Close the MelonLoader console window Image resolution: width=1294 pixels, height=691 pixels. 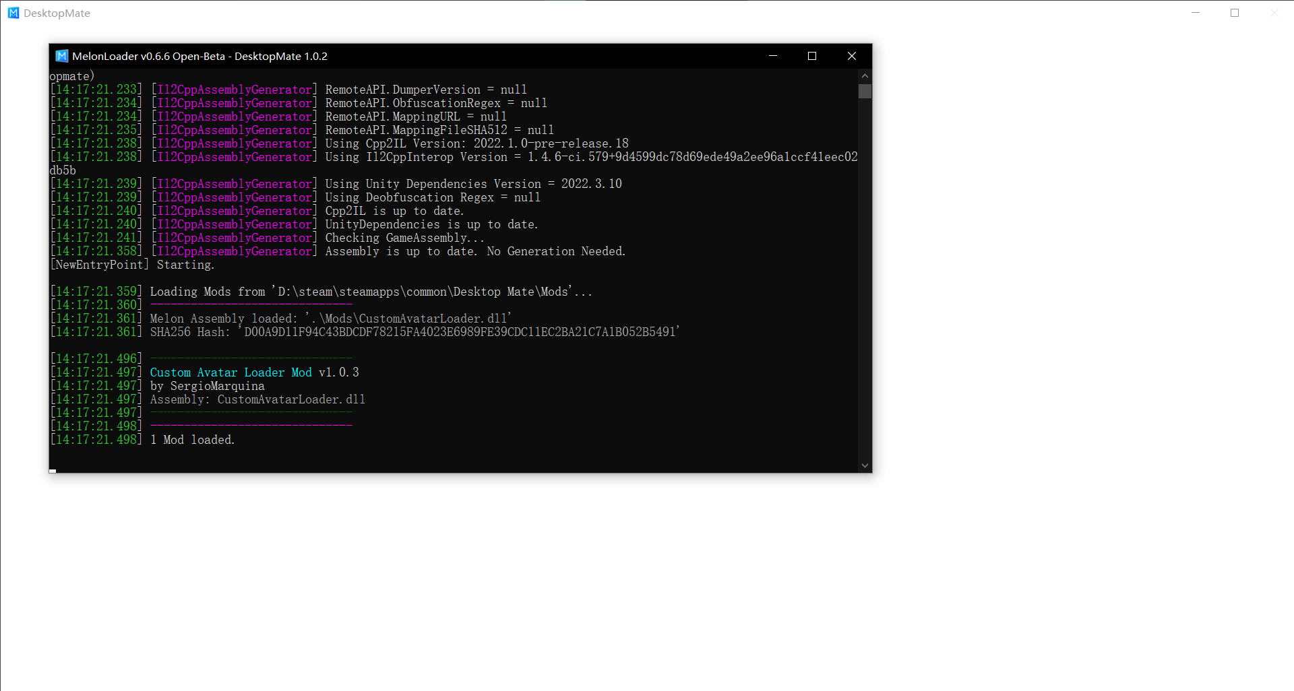click(x=852, y=56)
